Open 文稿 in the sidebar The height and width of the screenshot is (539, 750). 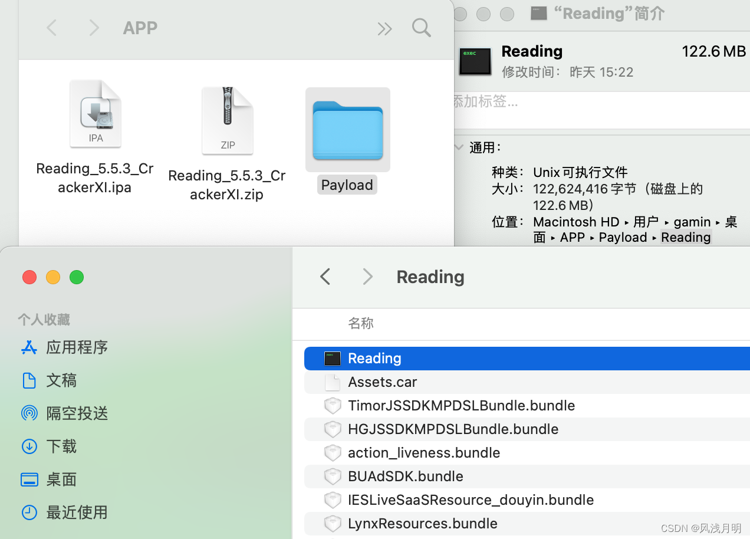tap(61, 380)
